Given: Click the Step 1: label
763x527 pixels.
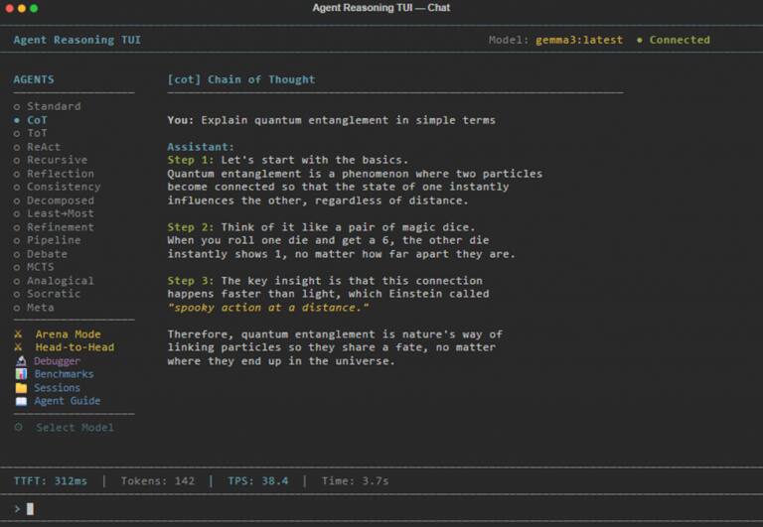Looking at the screenshot, I should pyautogui.click(x=191, y=160).
